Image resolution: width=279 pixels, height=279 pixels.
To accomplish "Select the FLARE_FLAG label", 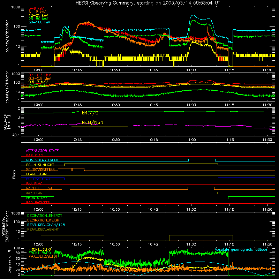I will click(x=36, y=174).
